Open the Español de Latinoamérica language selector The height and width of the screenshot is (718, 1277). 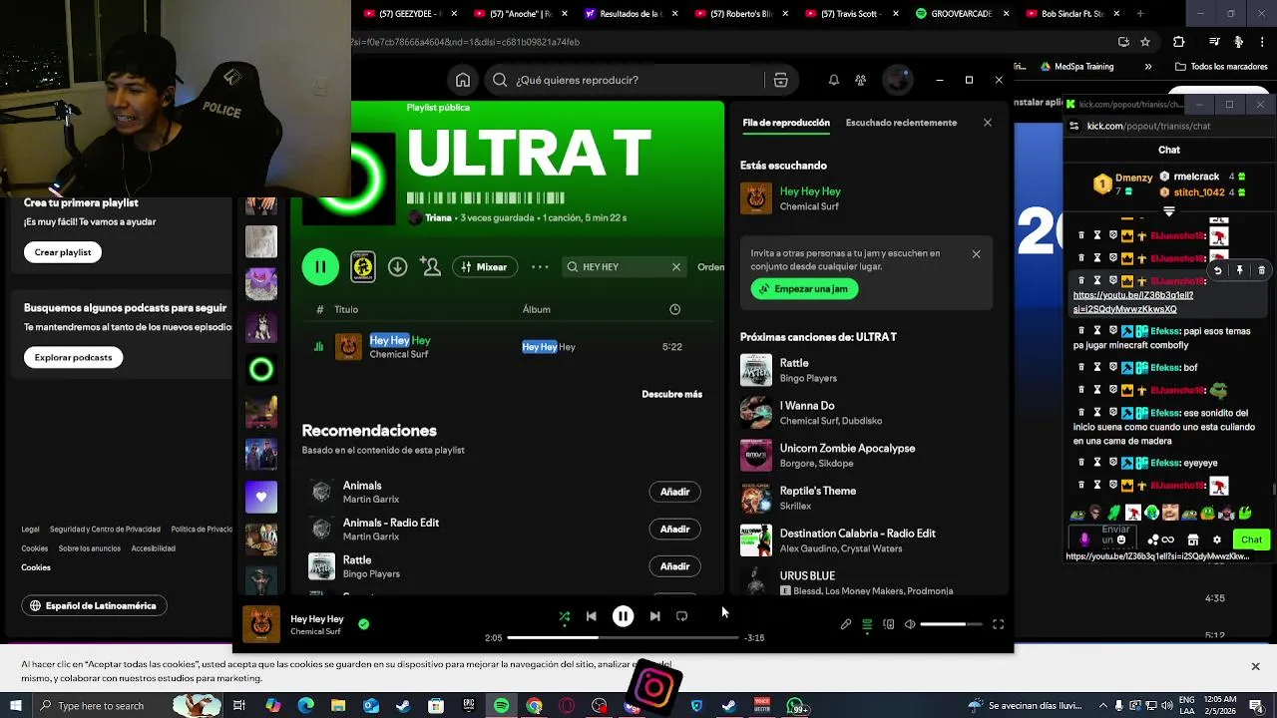click(93, 605)
